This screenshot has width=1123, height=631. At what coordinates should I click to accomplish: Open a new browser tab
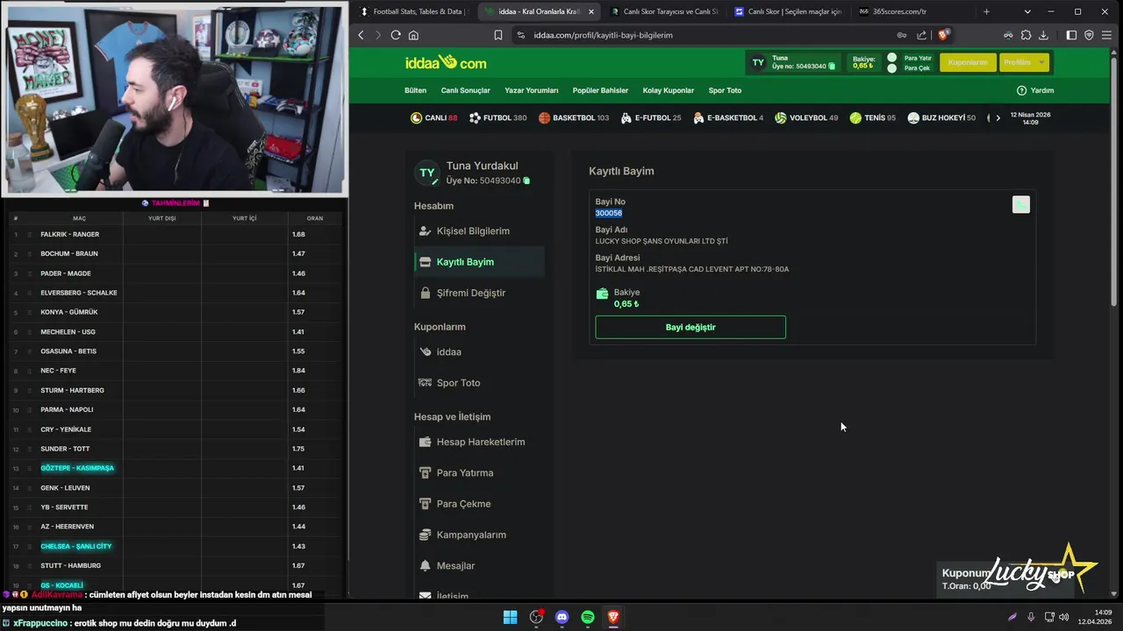click(x=986, y=11)
